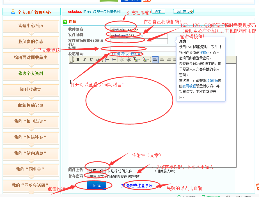Click the 退出 logout button
The width and height of the screenshot is (259, 197).
[x=158, y=11]
